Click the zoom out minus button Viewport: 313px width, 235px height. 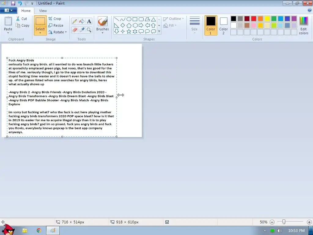(x=272, y=222)
